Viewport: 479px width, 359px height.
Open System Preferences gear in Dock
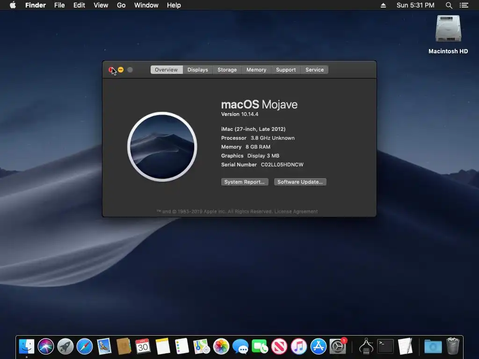(x=338, y=346)
